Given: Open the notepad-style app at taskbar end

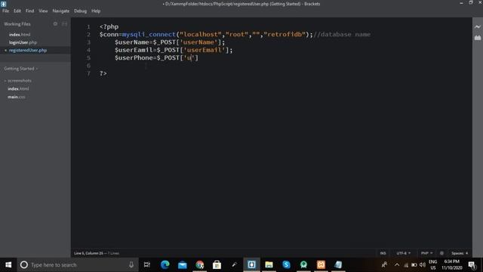Looking at the screenshot, I should [338, 264].
